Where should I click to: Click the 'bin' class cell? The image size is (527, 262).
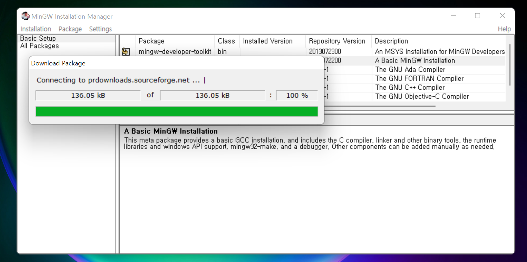point(222,52)
